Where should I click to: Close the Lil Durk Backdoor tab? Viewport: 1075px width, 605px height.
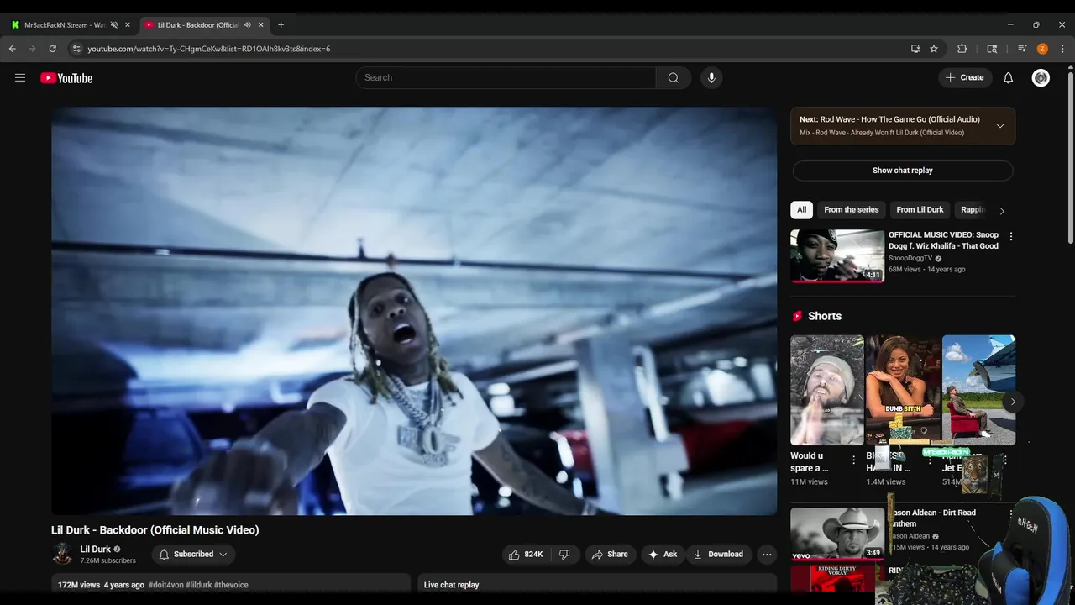point(260,25)
